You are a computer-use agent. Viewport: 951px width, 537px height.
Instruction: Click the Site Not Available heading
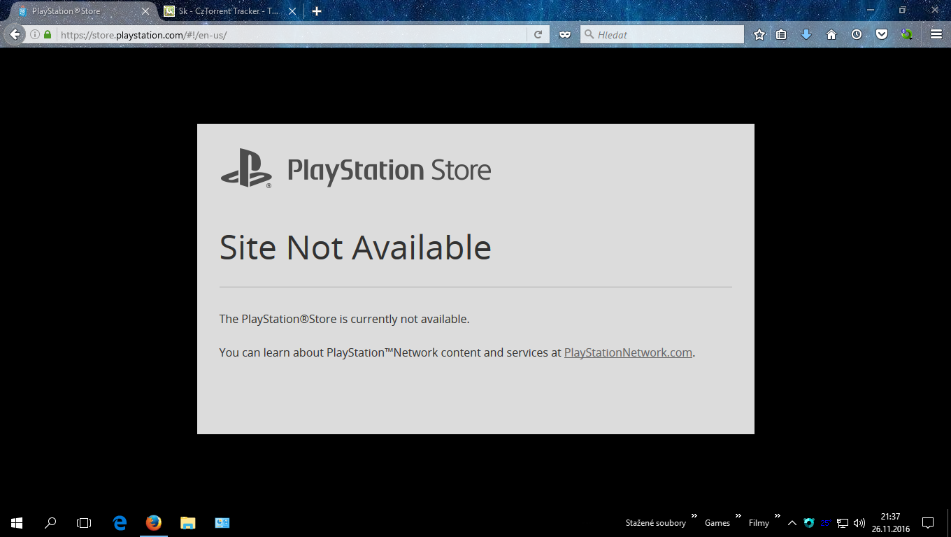355,248
